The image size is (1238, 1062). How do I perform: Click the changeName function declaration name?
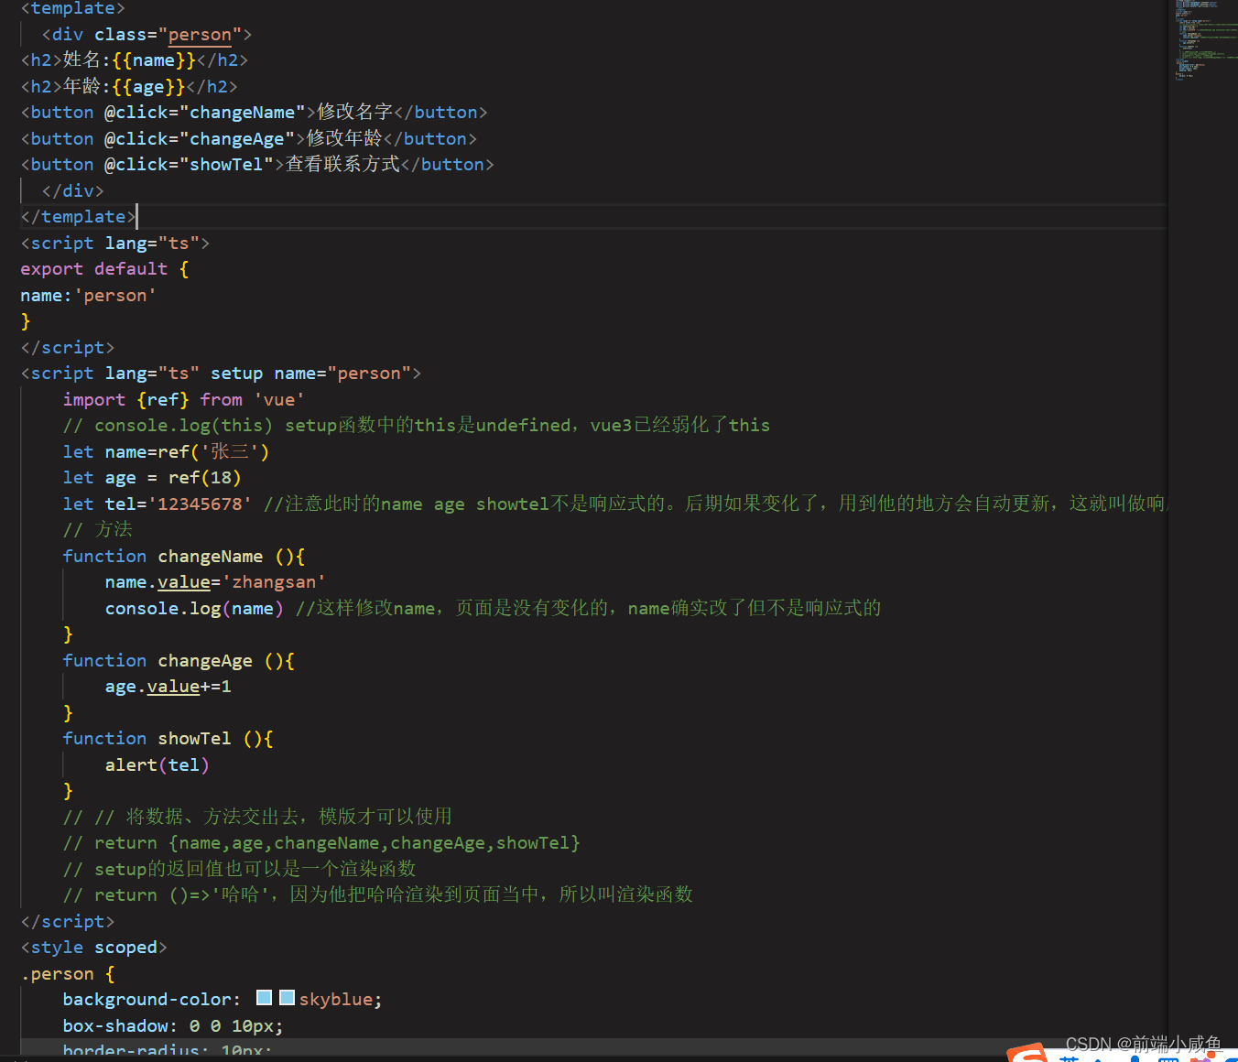point(210,557)
